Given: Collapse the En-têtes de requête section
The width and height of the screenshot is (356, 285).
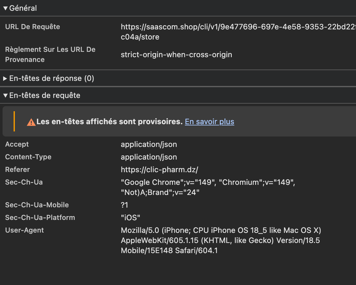Looking at the screenshot, I should 5,95.
